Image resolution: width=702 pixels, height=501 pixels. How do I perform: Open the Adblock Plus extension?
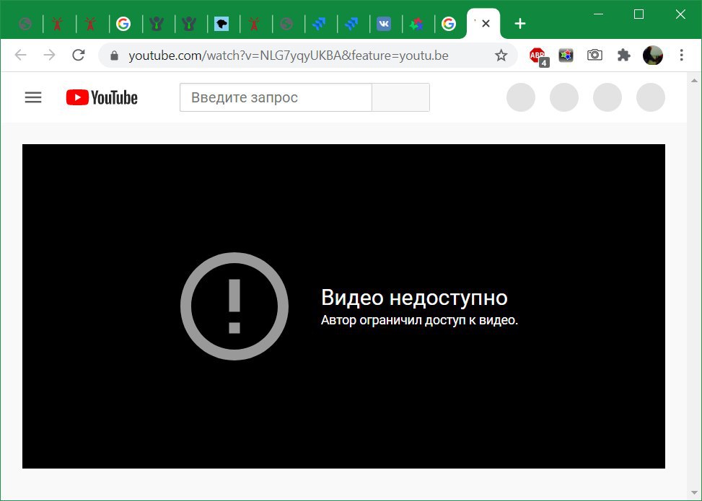[x=539, y=56]
